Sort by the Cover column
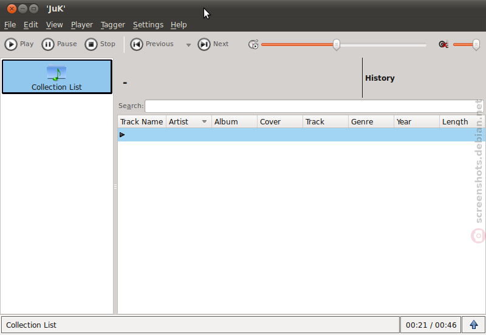The height and width of the screenshot is (335, 486). (280, 121)
